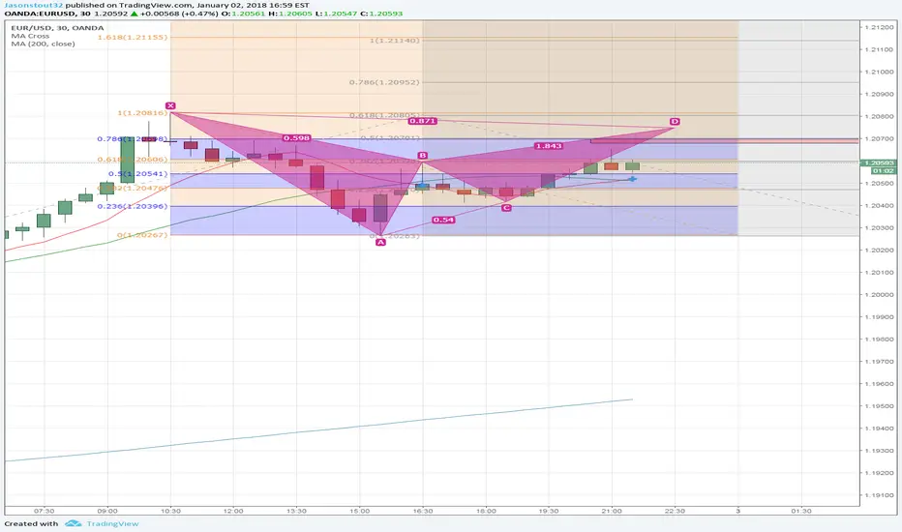This screenshot has height=532, width=902.
Task: Click the 1.19500 price axis label
Action: click(x=879, y=406)
